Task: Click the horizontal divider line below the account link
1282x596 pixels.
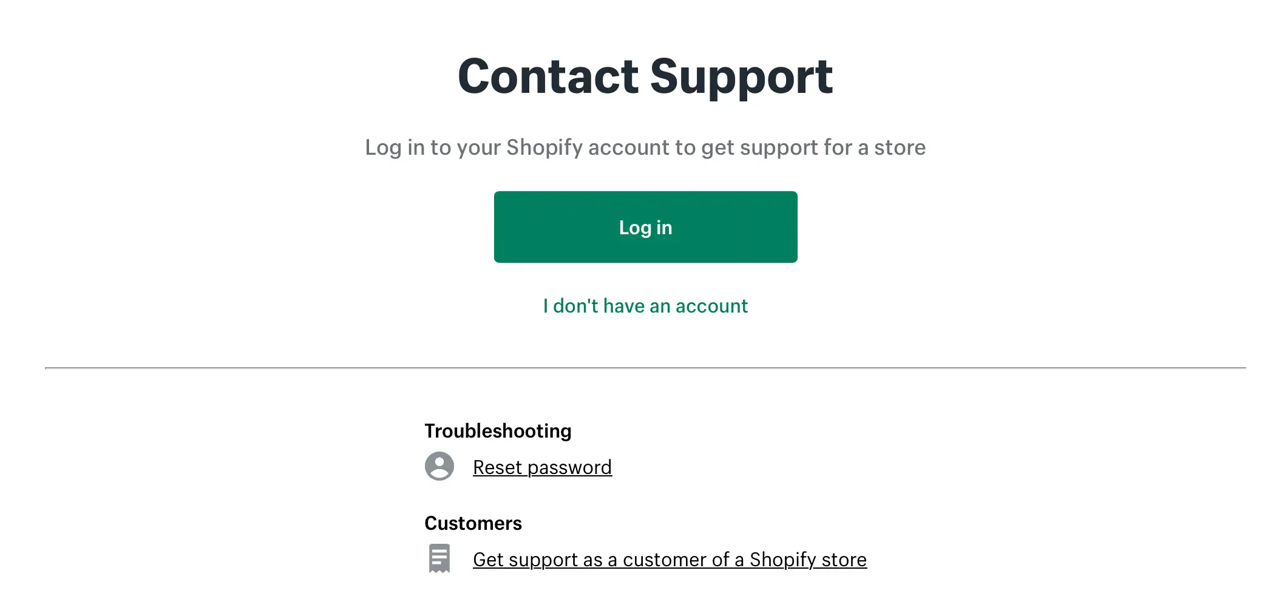Action: tap(645, 368)
